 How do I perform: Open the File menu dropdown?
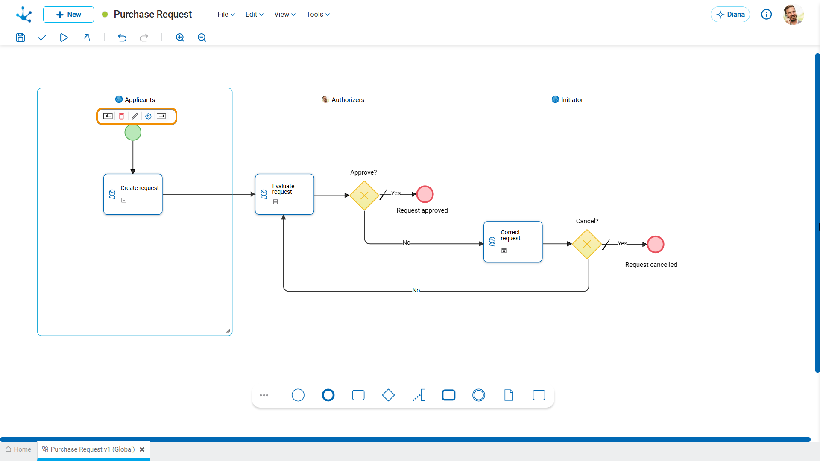click(226, 15)
